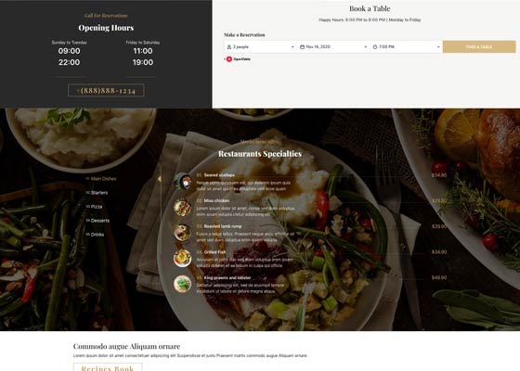Open the Seared scallops dish thumbnail
Viewport: 520px width, 371px height.
(x=182, y=181)
